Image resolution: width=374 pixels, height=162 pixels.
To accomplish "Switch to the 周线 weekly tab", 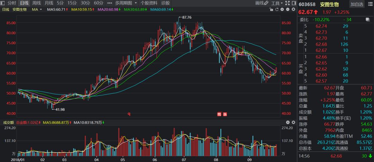I will [36, 3].
